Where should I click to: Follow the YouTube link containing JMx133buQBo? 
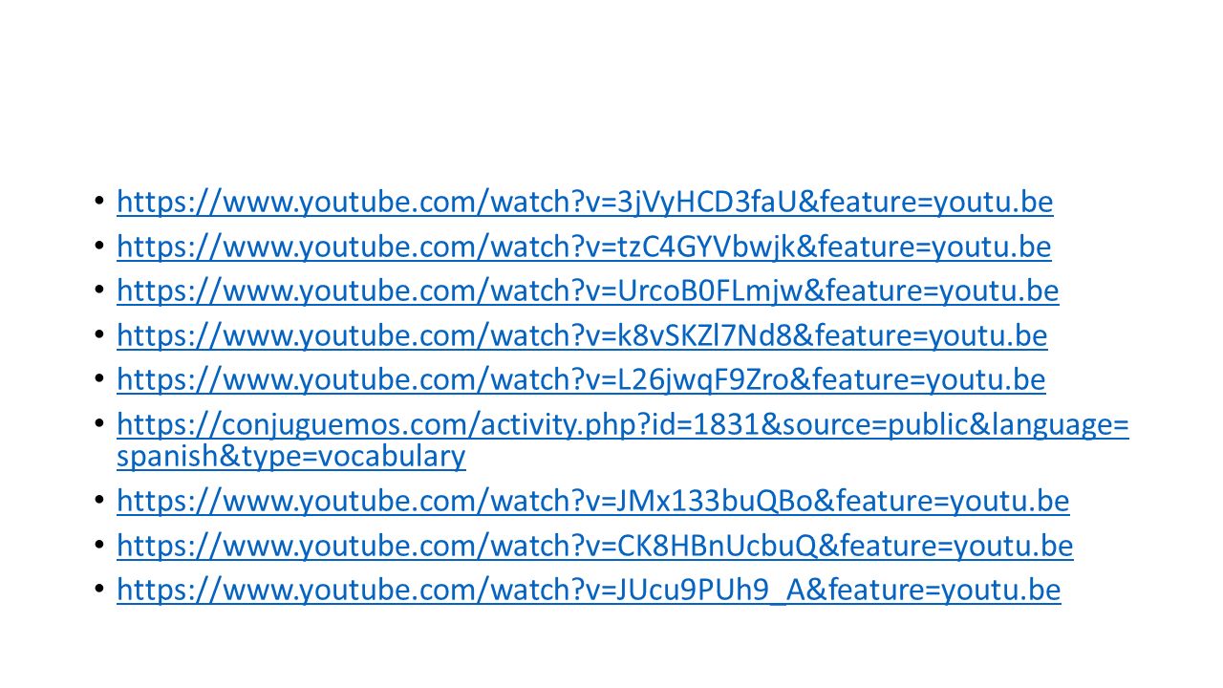point(593,502)
